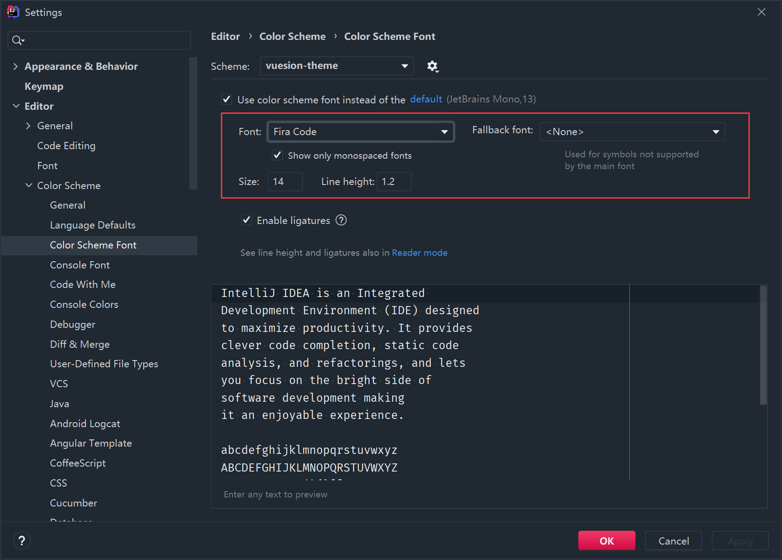Toggle Use color scheme font checkbox
The width and height of the screenshot is (782, 560).
227,99
